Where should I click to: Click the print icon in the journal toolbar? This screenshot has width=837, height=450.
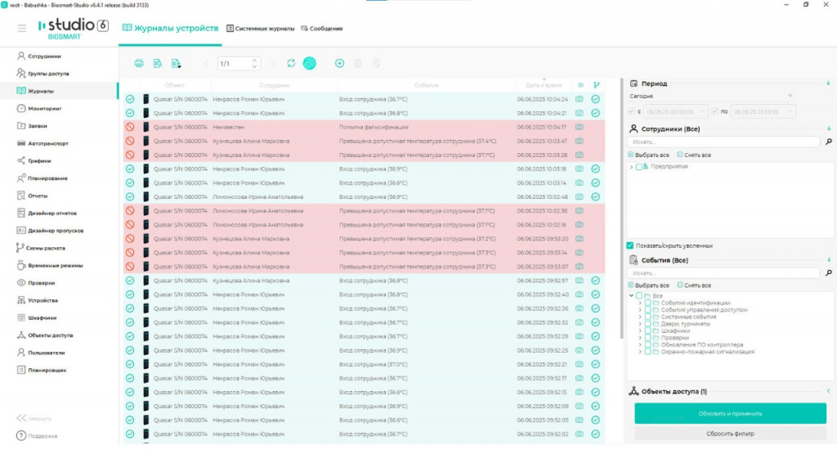139,63
